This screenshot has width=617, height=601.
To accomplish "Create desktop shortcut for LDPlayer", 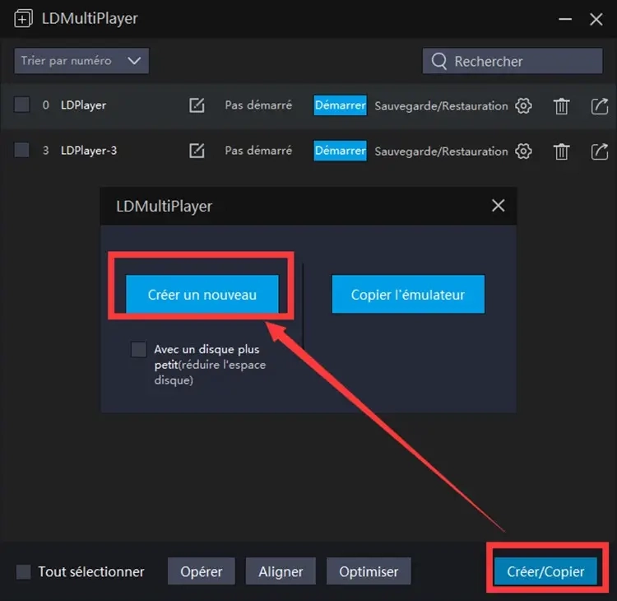I will [x=599, y=106].
